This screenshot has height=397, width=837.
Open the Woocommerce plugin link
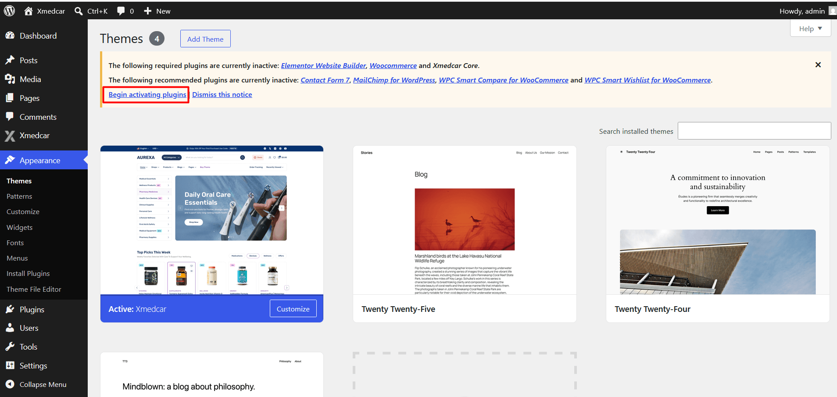pos(393,65)
